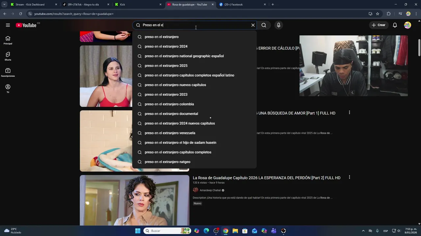The height and width of the screenshot is (236, 421).
Task: Reload the page
Action: (20, 14)
